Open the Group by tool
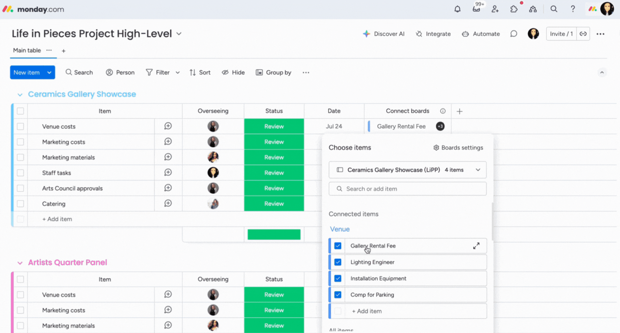The width and height of the screenshot is (620, 333). (273, 72)
